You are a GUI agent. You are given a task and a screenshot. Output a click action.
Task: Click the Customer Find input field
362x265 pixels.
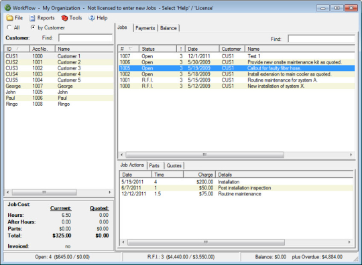[x=85, y=37]
